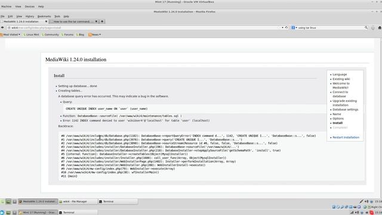Open Firefox History menu

30,16
